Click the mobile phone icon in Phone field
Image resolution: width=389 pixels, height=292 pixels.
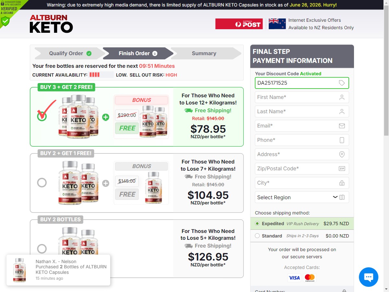(x=342, y=140)
